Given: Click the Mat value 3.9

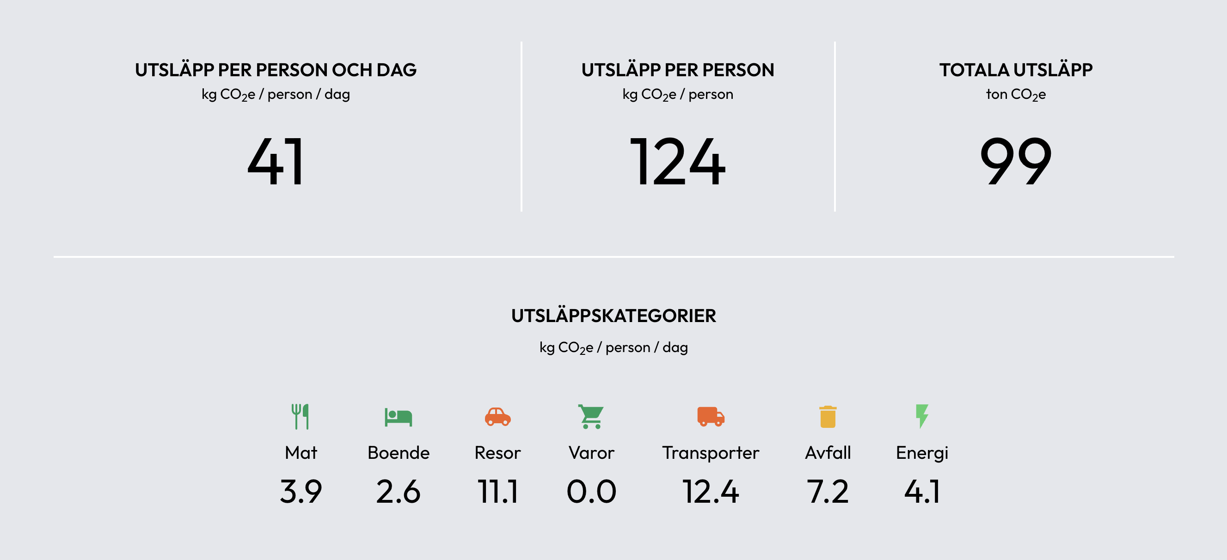Looking at the screenshot, I should point(301,492).
